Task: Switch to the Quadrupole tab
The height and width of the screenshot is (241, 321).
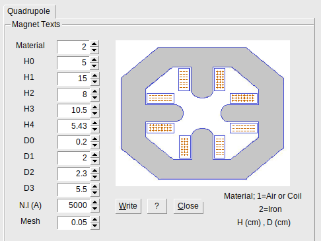Action: click(28, 11)
